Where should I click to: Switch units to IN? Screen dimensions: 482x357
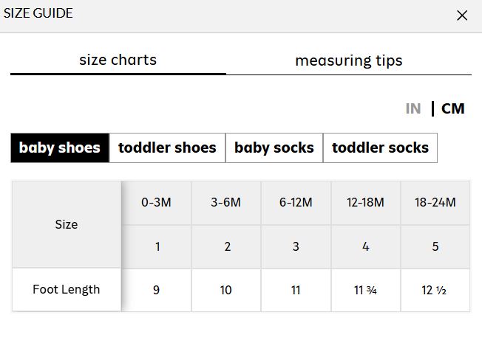pyautogui.click(x=413, y=109)
